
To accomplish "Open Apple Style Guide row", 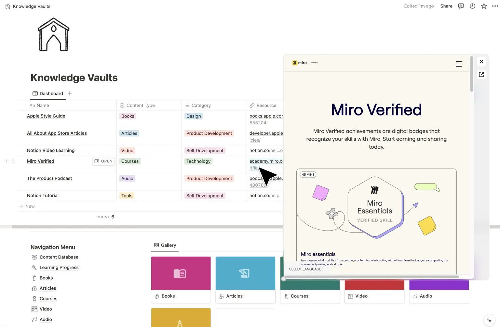I will click(x=46, y=116).
